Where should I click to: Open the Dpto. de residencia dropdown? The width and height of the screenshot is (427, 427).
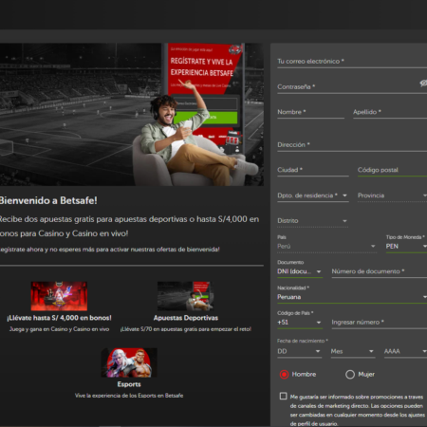(313, 195)
